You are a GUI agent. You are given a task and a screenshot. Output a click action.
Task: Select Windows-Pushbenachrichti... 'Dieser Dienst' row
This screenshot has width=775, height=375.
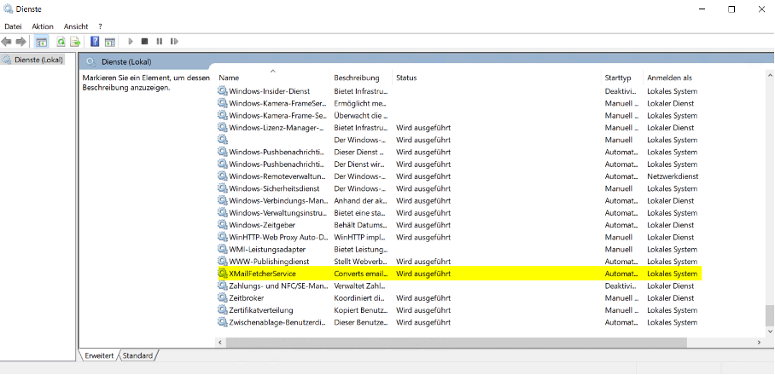click(x=459, y=152)
